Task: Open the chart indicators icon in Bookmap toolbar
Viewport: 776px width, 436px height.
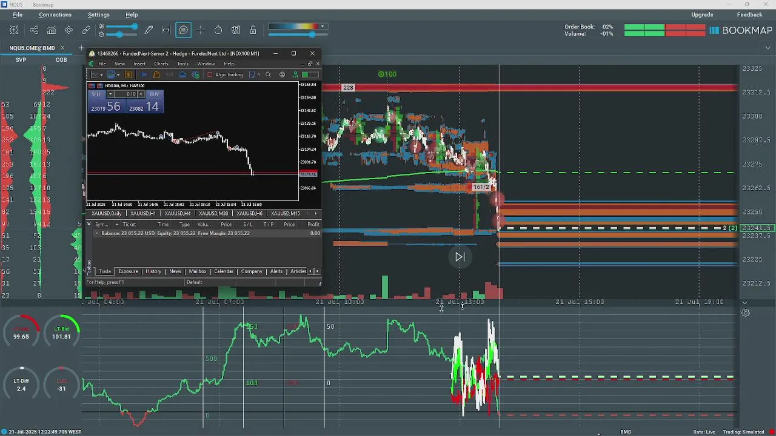Action: point(52,30)
